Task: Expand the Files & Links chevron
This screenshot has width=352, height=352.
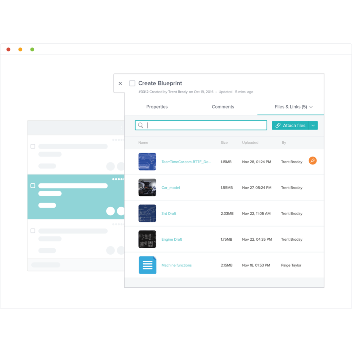Action: point(311,107)
